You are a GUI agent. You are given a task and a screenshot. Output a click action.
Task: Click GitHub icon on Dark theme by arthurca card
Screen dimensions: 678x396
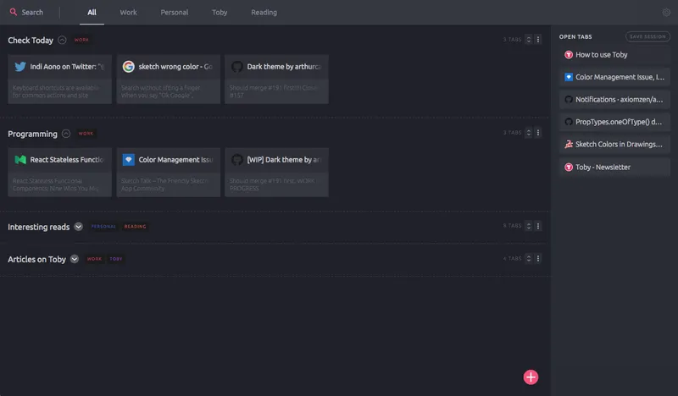(x=237, y=67)
